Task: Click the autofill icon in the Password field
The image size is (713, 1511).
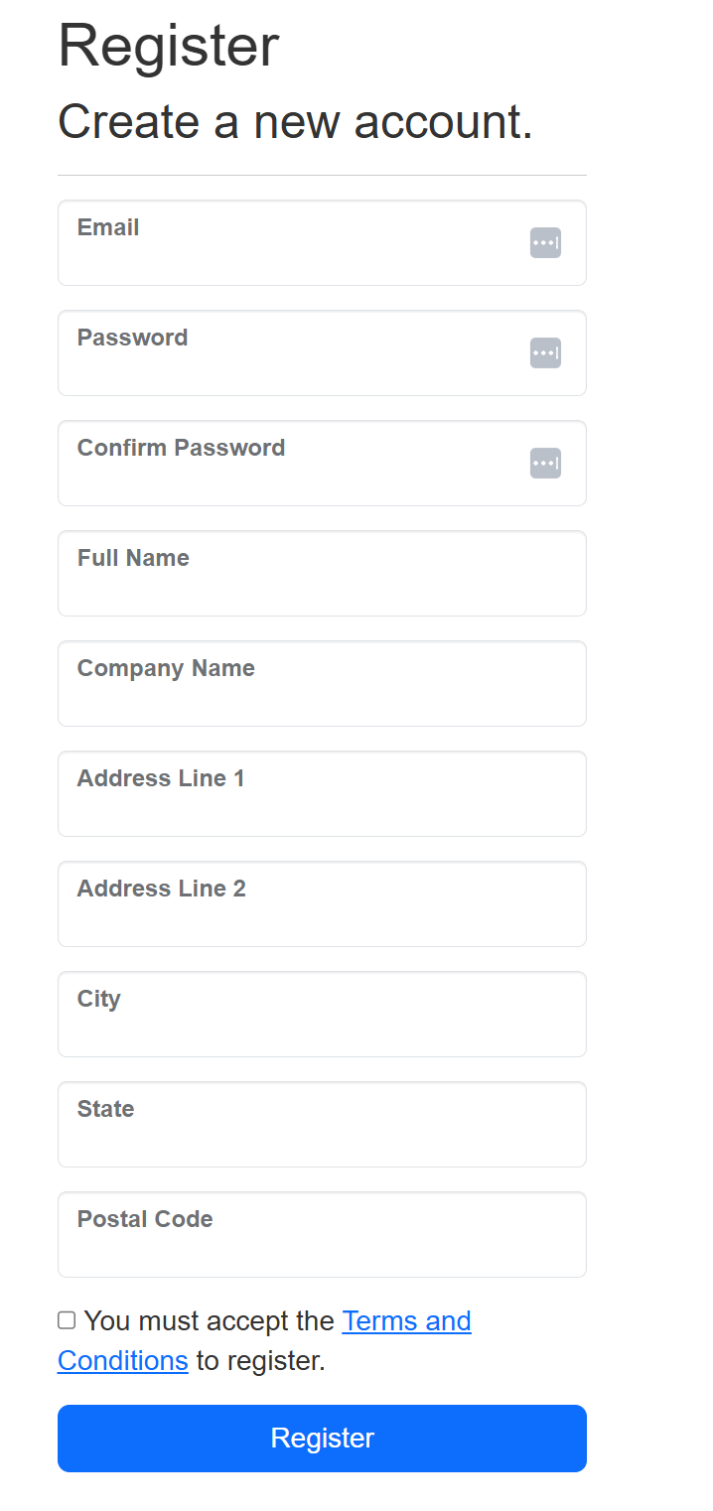Action: 545,352
